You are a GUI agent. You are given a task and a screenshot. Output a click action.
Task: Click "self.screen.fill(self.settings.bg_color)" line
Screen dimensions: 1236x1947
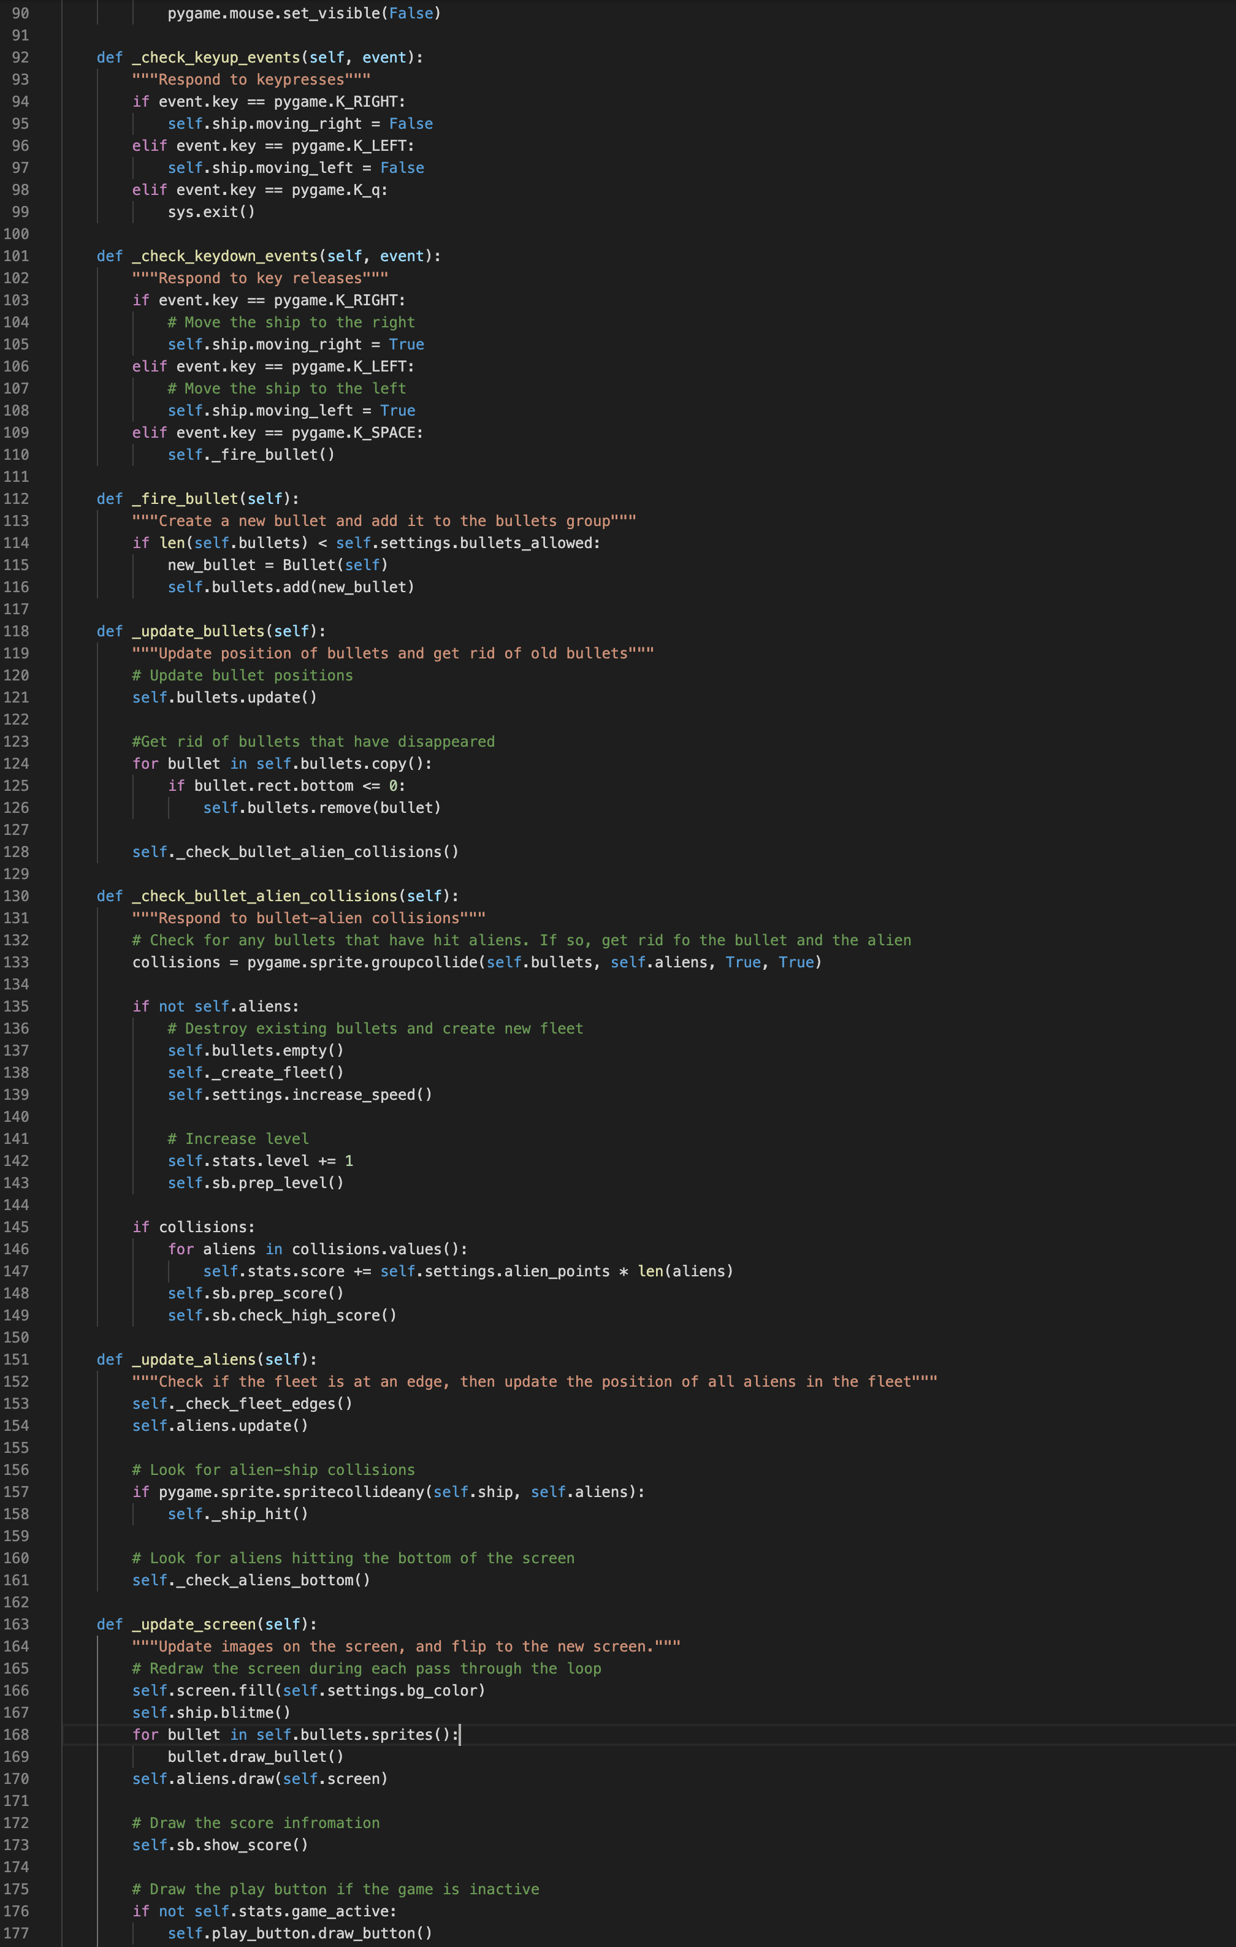coord(309,1691)
